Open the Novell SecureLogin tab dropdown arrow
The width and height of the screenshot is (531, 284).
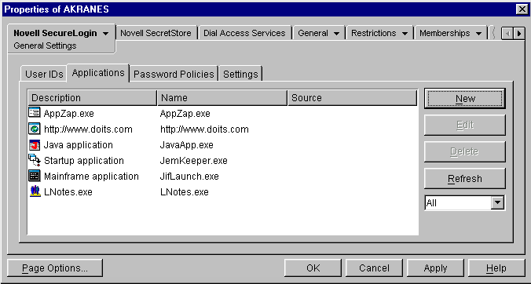click(106, 34)
